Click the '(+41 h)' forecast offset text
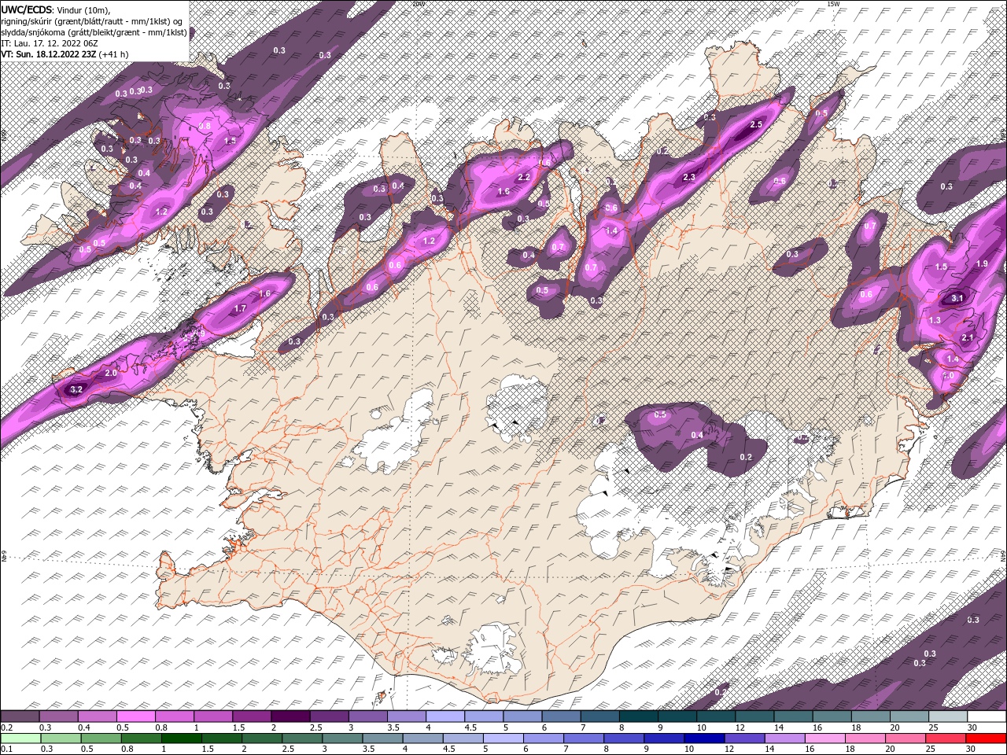 coord(113,54)
